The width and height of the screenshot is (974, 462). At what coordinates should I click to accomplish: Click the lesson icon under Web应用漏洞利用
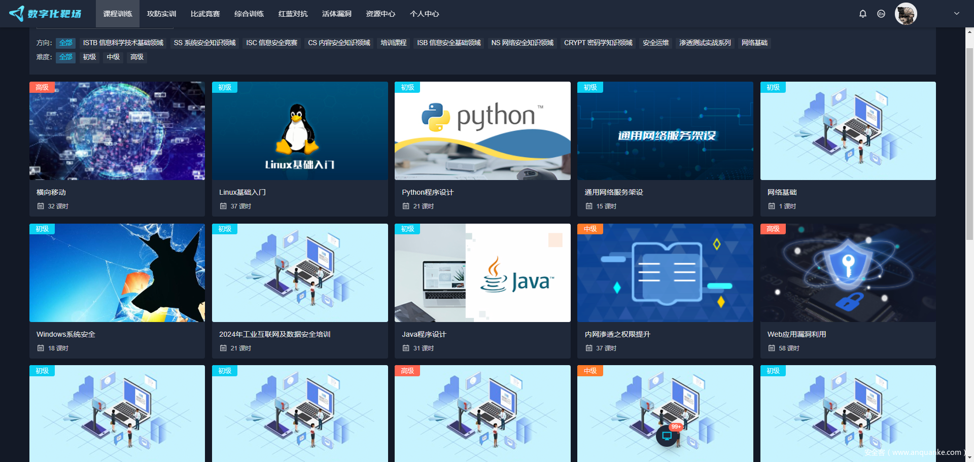point(772,348)
